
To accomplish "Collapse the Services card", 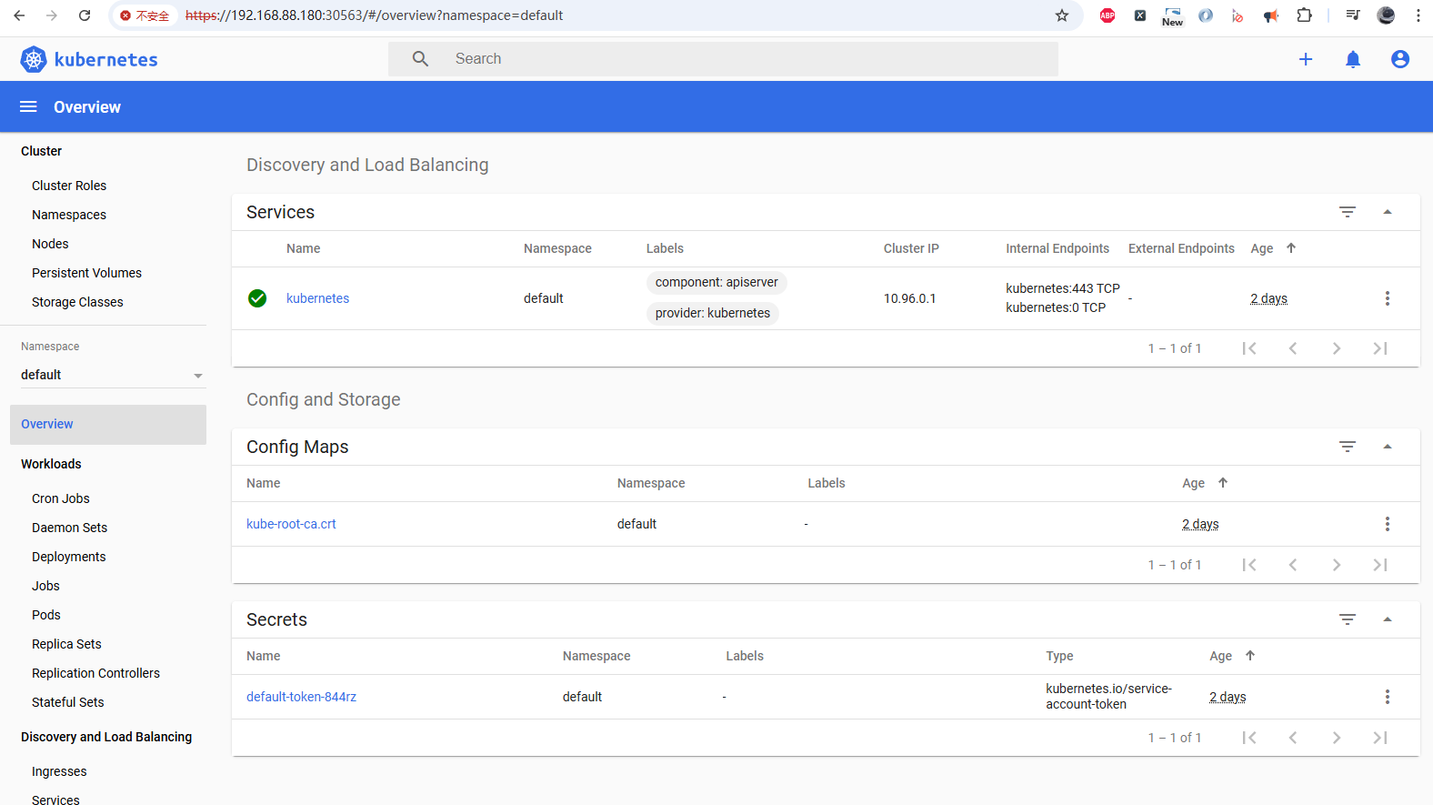I will click(1388, 212).
